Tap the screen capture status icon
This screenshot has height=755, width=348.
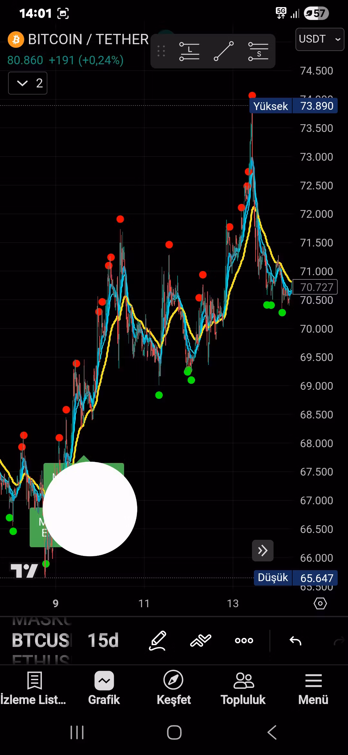63,13
